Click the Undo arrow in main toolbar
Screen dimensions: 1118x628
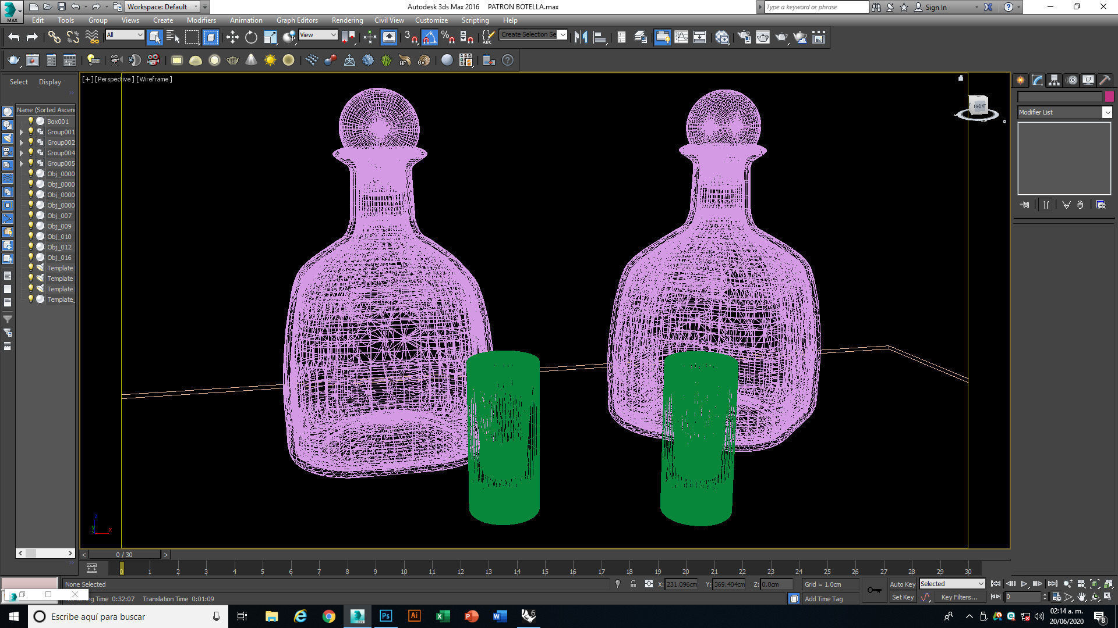tap(14, 37)
